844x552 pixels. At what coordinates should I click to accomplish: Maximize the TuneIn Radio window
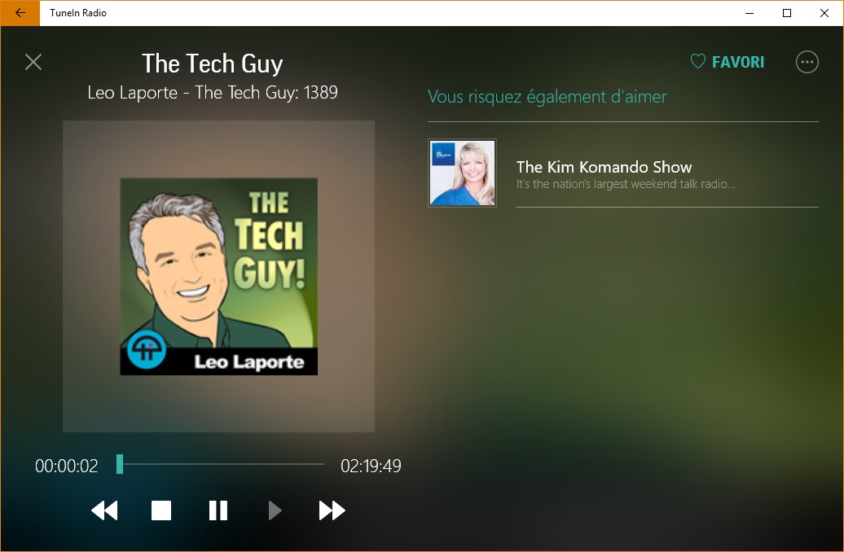tap(787, 13)
